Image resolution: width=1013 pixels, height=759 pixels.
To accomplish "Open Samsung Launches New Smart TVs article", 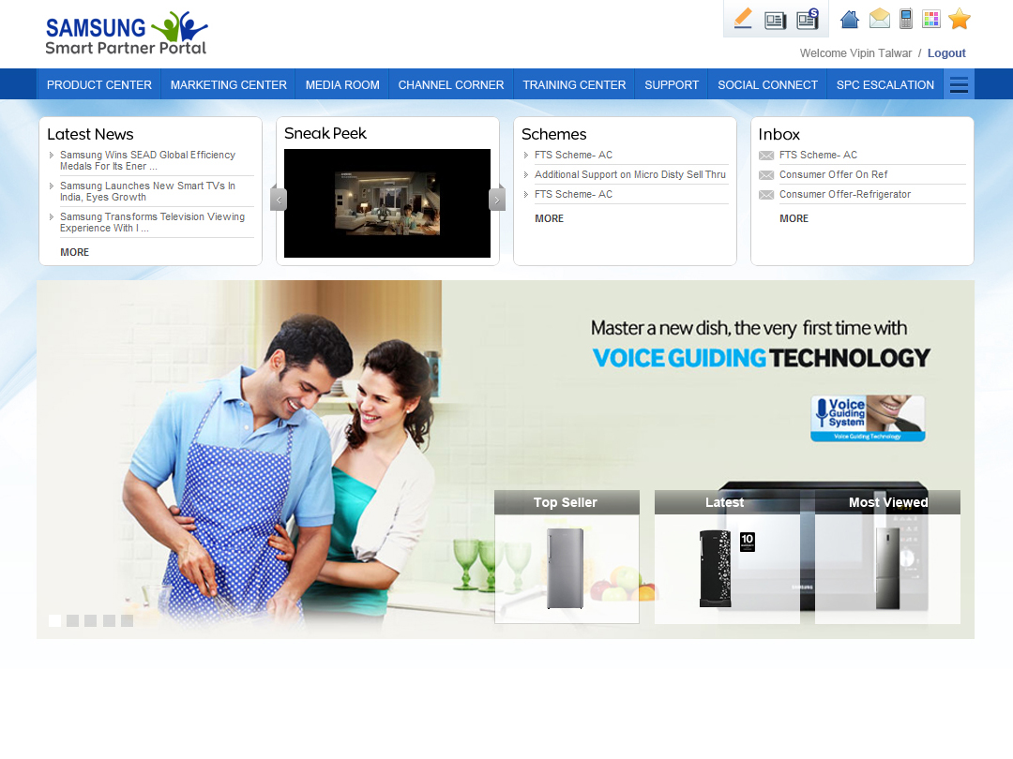I will tap(147, 191).
